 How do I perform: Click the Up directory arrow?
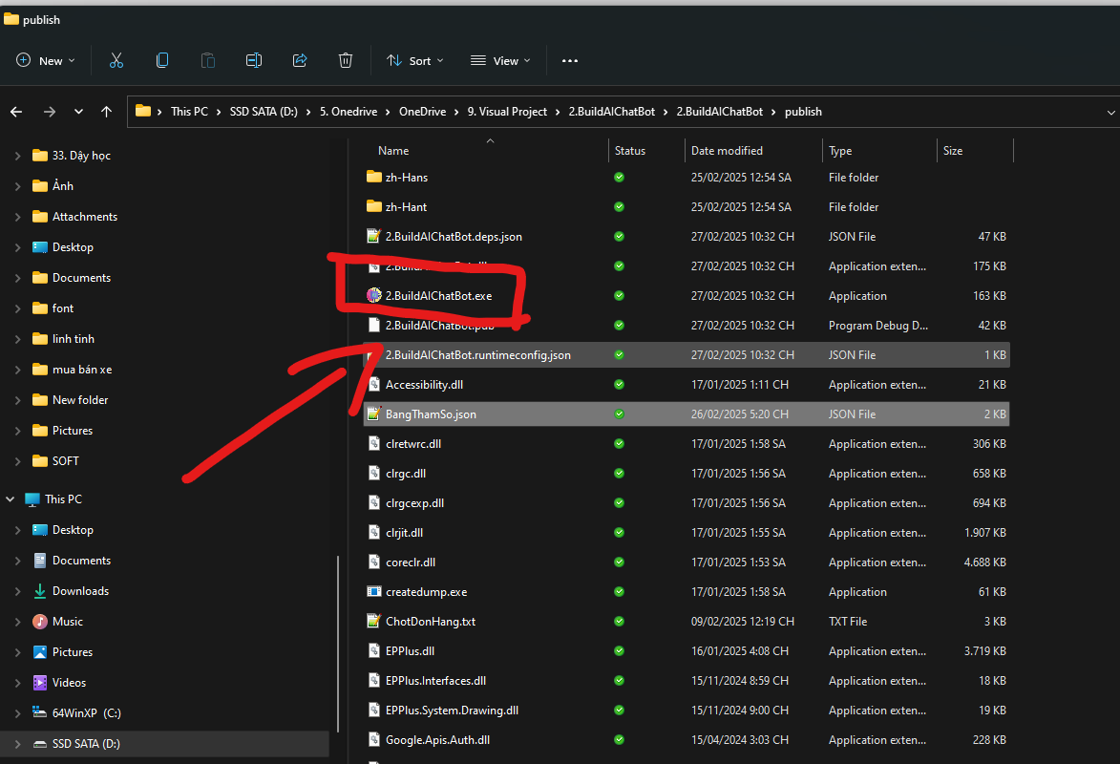(x=107, y=112)
